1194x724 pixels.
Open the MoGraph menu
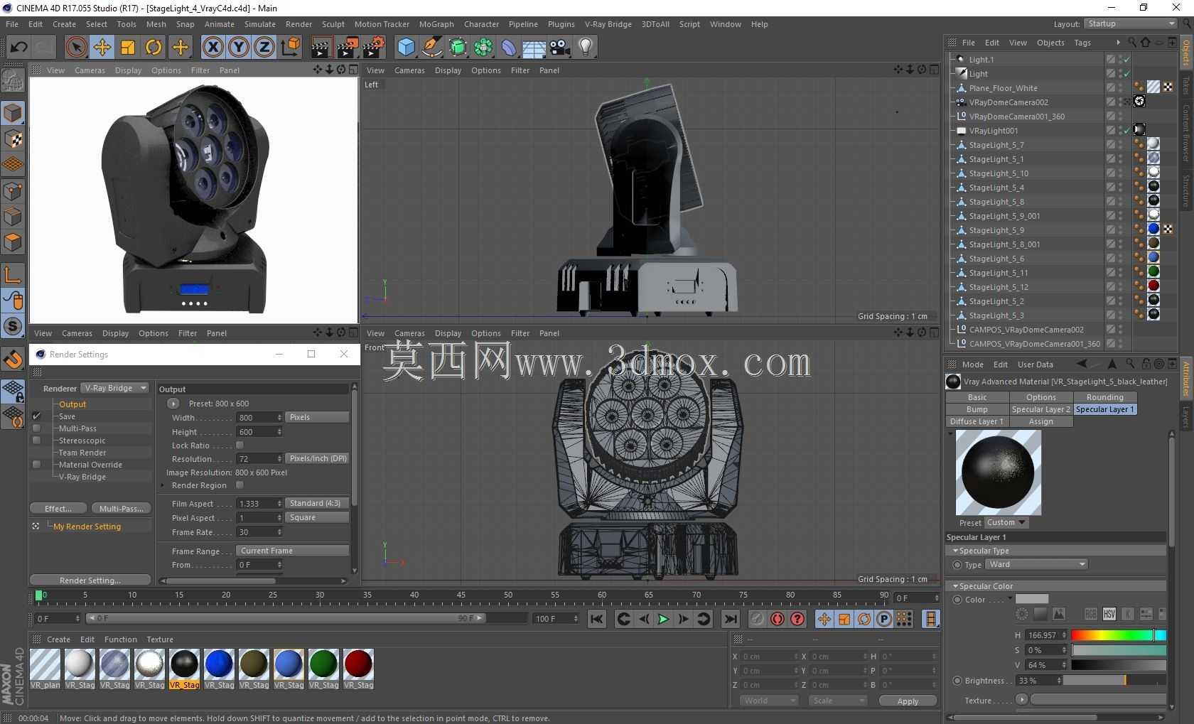tap(436, 24)
